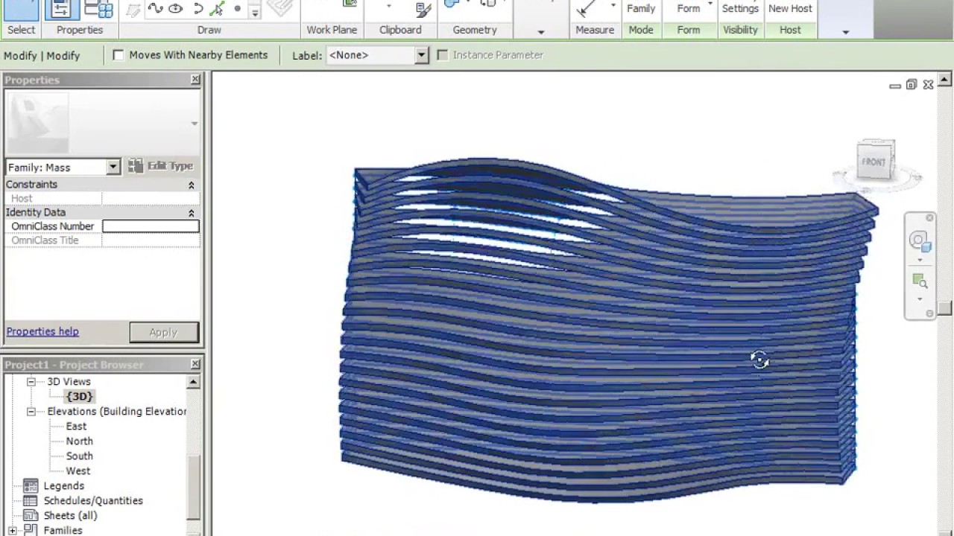The width and height of the screenshot is (954, 536).
Task: Click the OmniClass Number input field
Action: click(x=151, y=226)
